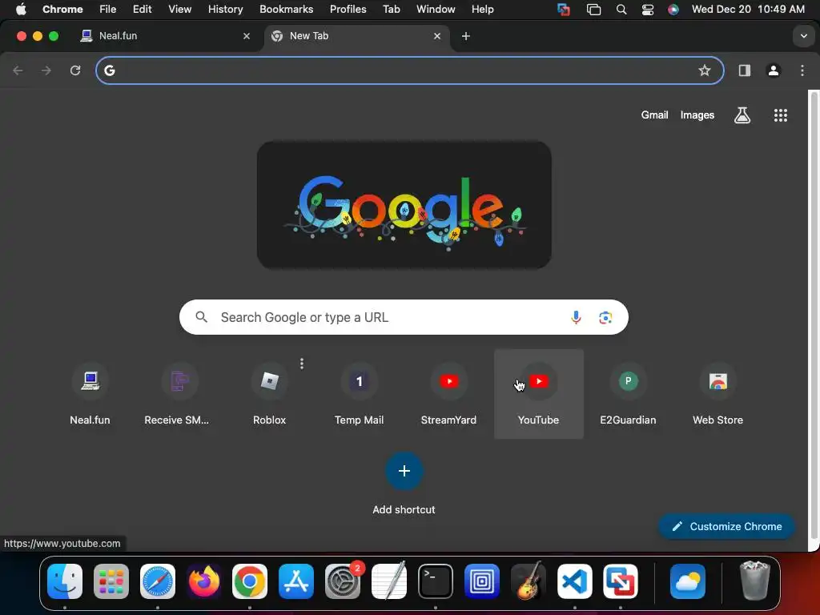
Task: Open the Images link
Action: tap(697, 115)
